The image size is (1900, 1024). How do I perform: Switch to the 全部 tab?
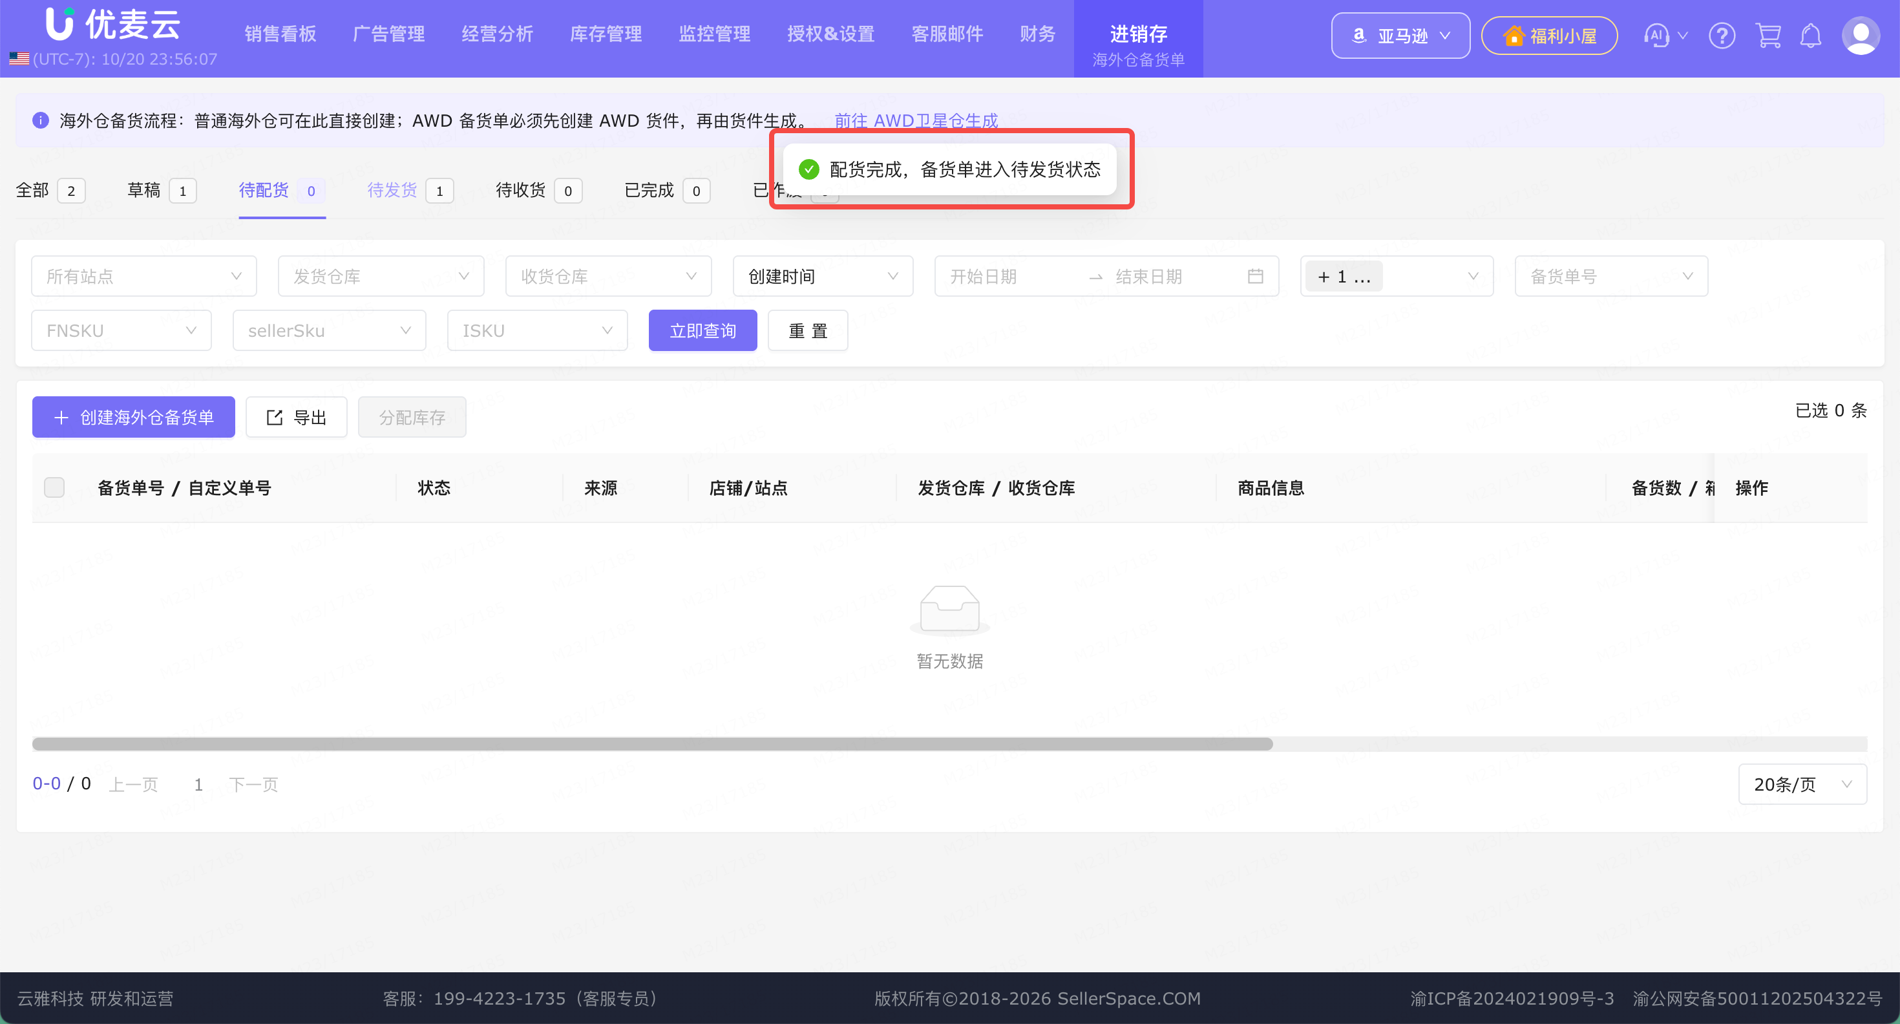coord(50,190)
